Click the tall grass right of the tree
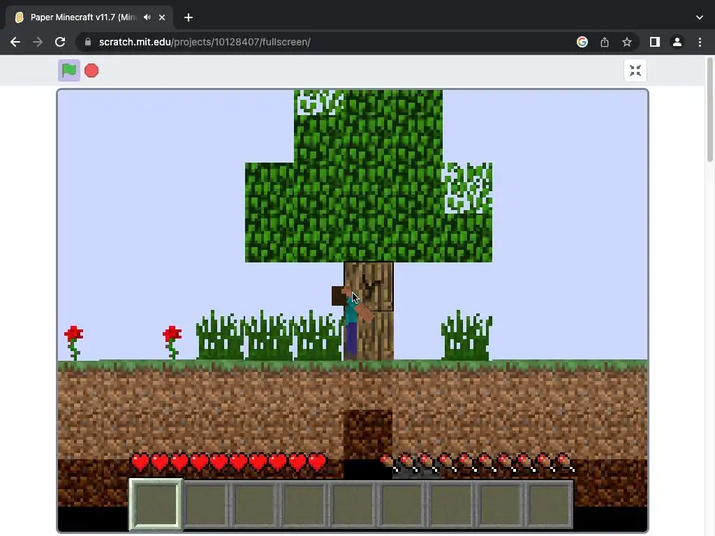715x536 pixels. click(x=467, y=336)
